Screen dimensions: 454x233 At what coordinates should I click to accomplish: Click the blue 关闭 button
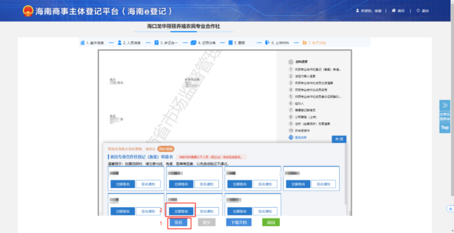tap(339, 139)
